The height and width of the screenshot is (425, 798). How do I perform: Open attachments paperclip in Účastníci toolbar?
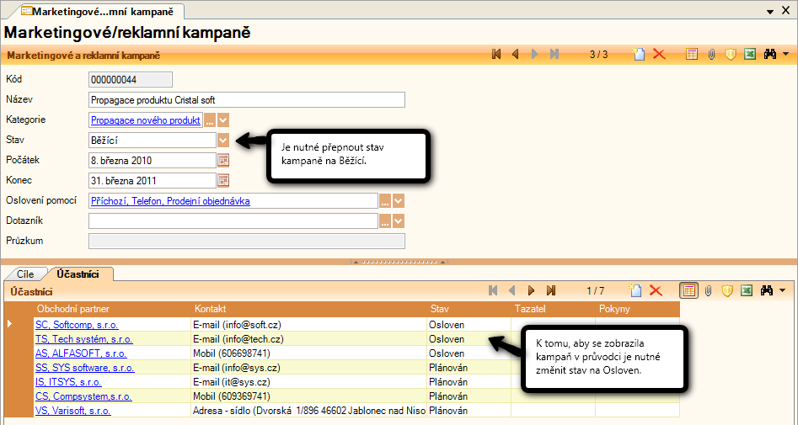(x=710, y=290)
